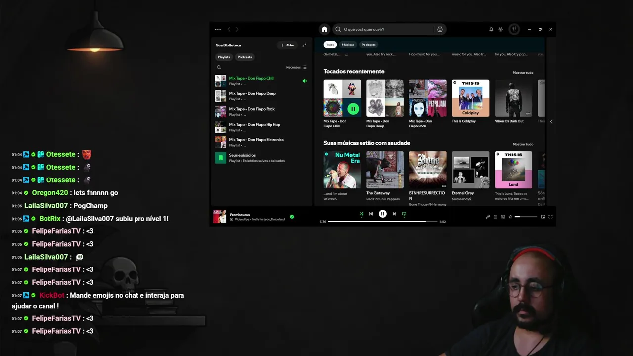Expand Sua Biblioteca to full view
Image resolution: width=633 pixels, height=356 pixels.
[x=304, y=45]
